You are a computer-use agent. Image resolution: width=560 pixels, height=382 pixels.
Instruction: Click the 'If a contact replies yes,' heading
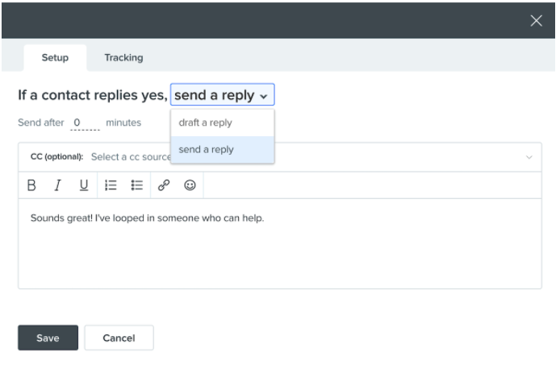(93, 95)
